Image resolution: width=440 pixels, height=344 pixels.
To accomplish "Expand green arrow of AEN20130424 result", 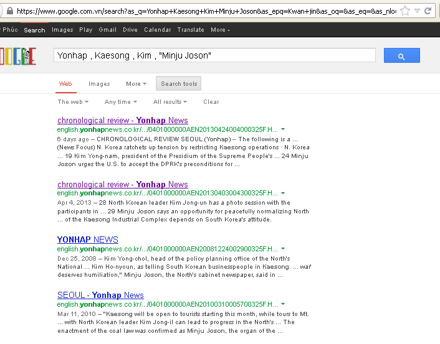I will pos(283,129).
